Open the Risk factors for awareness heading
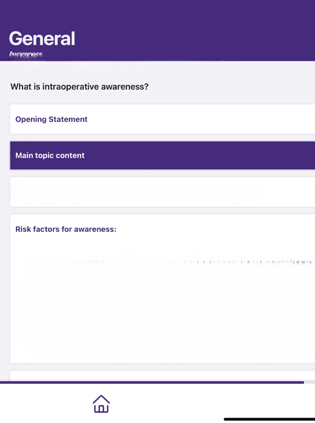This screenshot has height=423, width=315. (65, 229)
